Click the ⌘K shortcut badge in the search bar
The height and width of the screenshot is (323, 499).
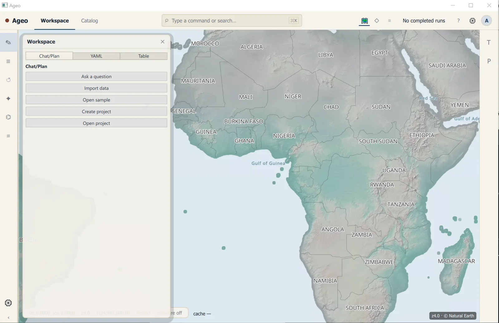pos(294,21)
